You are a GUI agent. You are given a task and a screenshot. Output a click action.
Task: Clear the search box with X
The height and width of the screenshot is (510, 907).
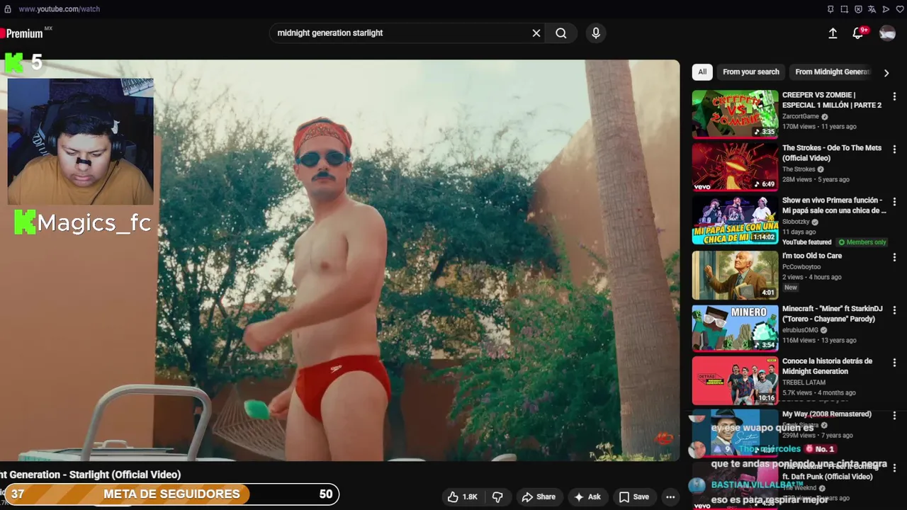coord(536,33)
